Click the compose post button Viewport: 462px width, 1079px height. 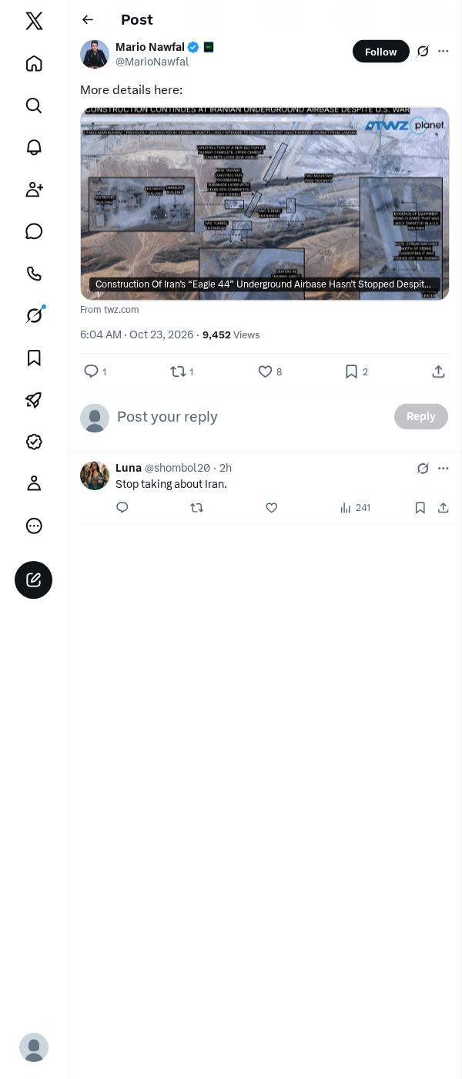[34, 580]
